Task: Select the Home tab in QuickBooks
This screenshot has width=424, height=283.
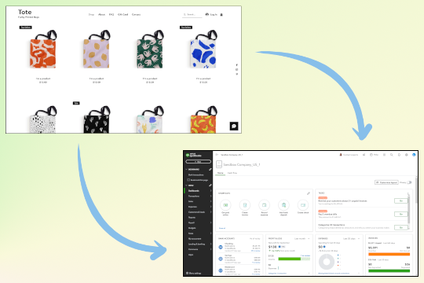Action: [221, 173]
